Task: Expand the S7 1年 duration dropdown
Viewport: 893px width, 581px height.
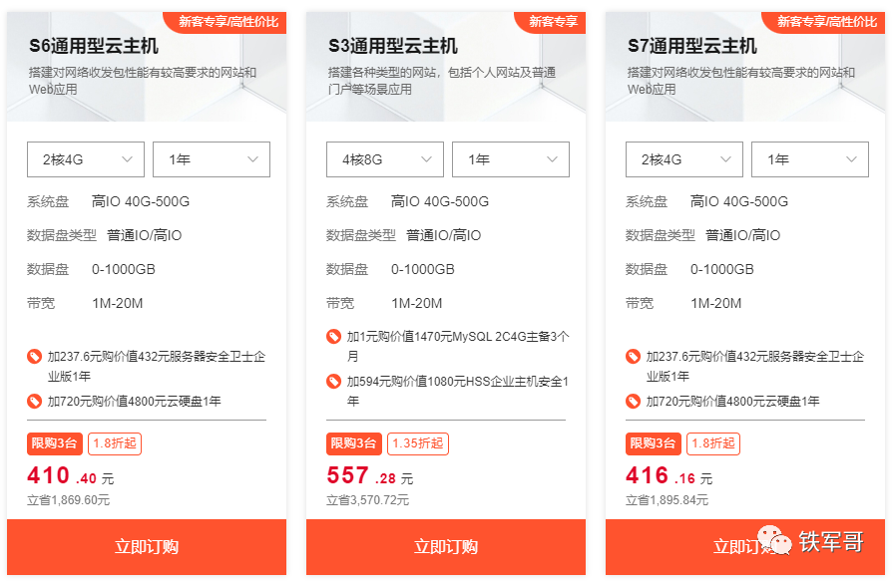Action: tap(810, 159)
